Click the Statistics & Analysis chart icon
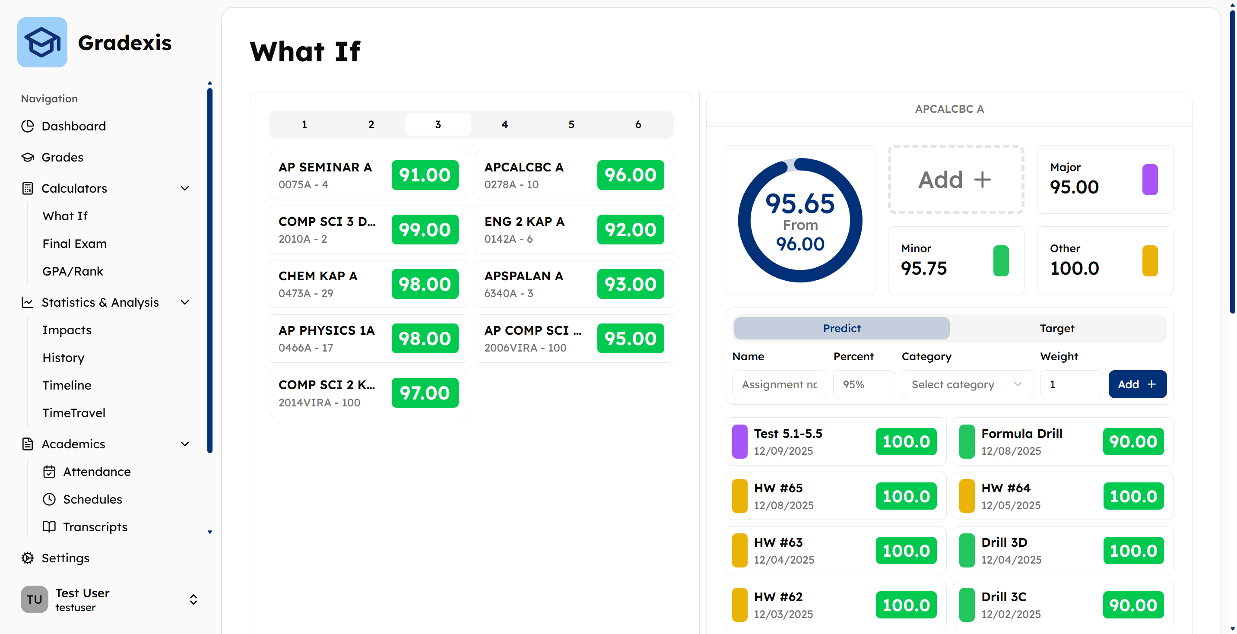1237x634 pixels. coord(28,302)
